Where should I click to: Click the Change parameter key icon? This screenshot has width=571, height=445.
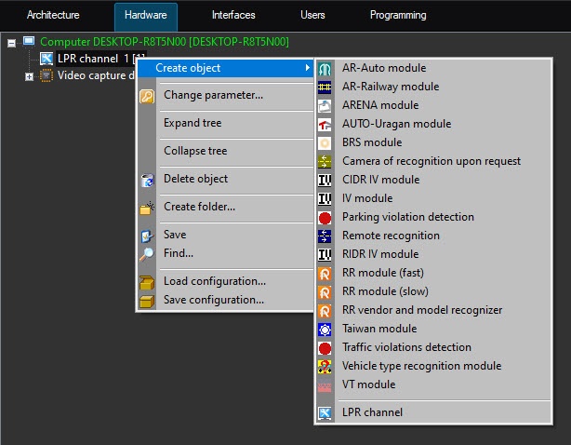[147, 95]
